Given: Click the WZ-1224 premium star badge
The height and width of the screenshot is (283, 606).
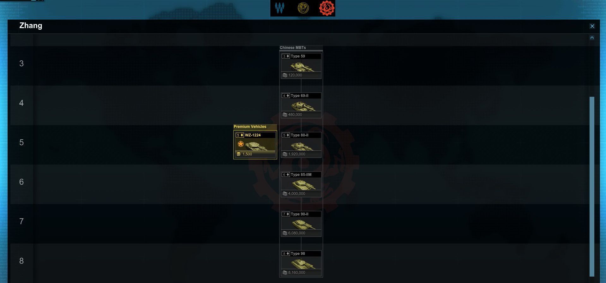Looking at the screenshot, I should pyautogui.click(x=241, y=144).
